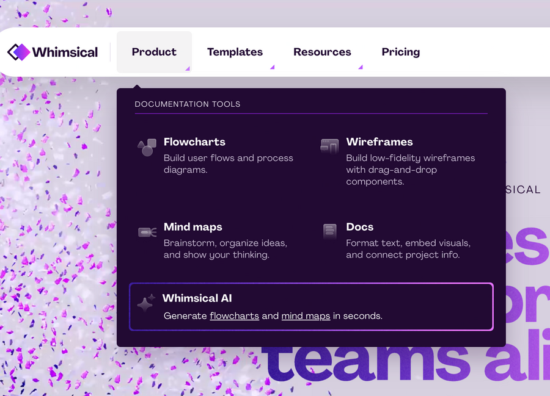Click the DOCUMENTATION TOOLS section header
Image resolution: width=550 pixels, height=396 pixels.
pyautogui.click(x=188, y=104)
